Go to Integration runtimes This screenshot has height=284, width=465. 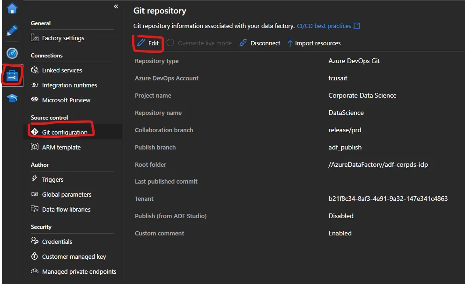[x=69, y=85]
